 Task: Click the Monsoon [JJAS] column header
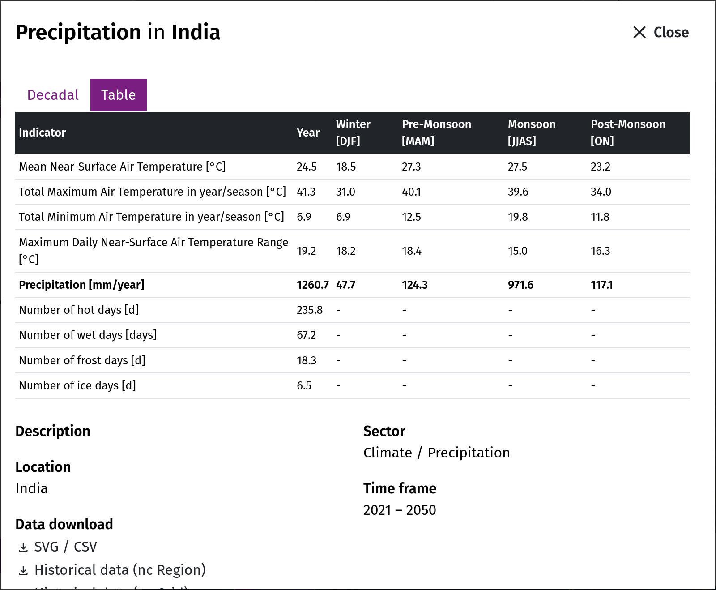click(532, 133)
